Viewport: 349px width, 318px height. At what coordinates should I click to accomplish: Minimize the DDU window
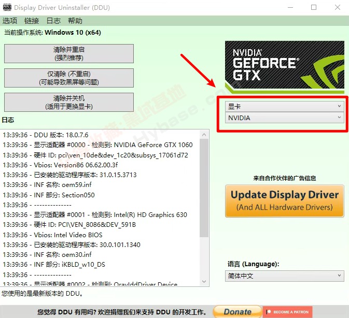(x=290, y=7)
